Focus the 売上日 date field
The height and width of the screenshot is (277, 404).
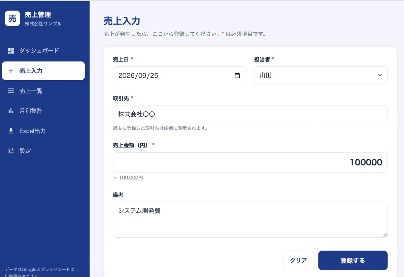[x=179, y=76]
